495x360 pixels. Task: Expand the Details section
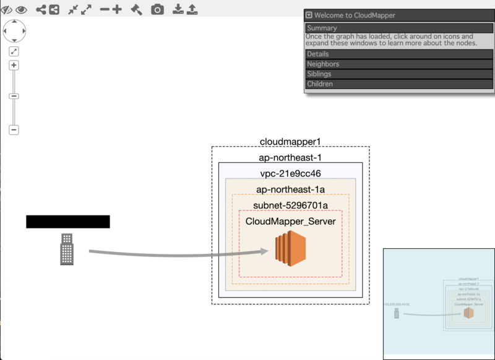399,54
